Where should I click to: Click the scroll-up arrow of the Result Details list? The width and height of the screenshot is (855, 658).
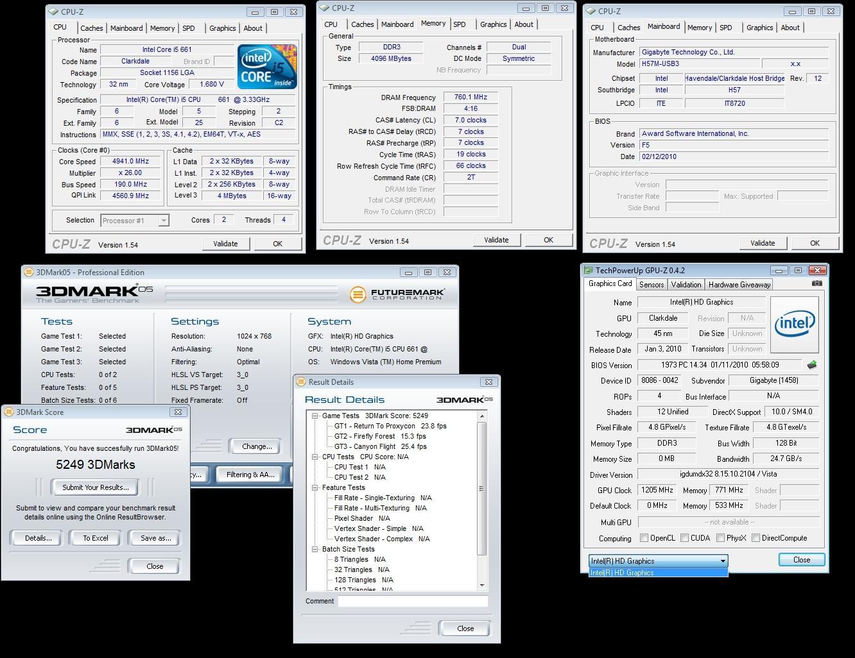click(482, 417)
